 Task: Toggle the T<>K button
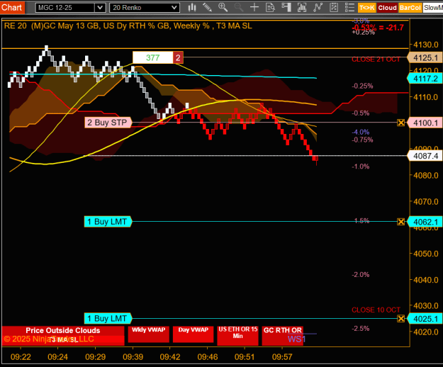click(366, 8)
